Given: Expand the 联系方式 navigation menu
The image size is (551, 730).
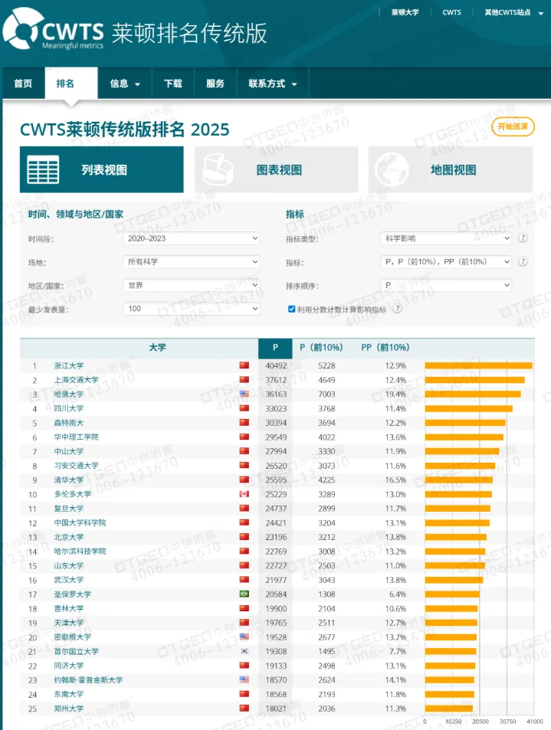Looking at the screenshot, I should click(x=273, y=83).
